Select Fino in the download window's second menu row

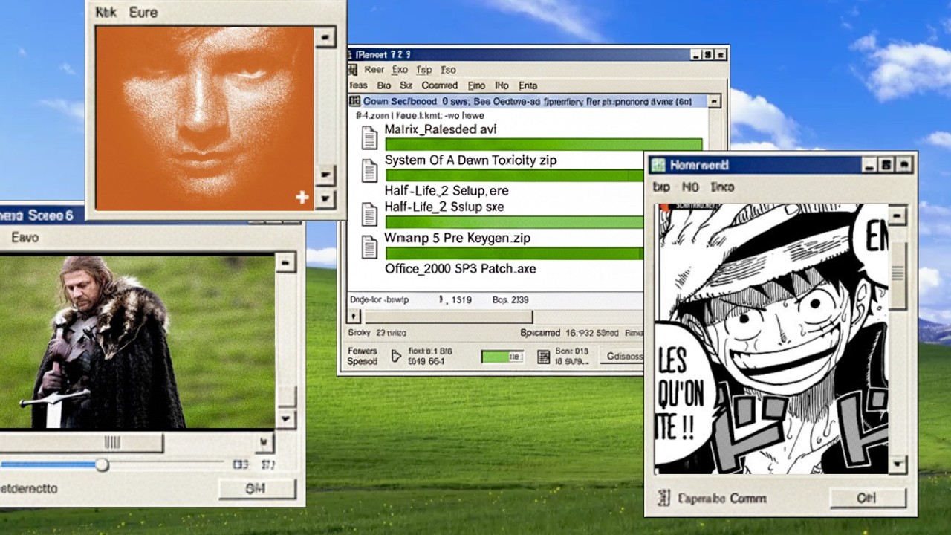476,85
